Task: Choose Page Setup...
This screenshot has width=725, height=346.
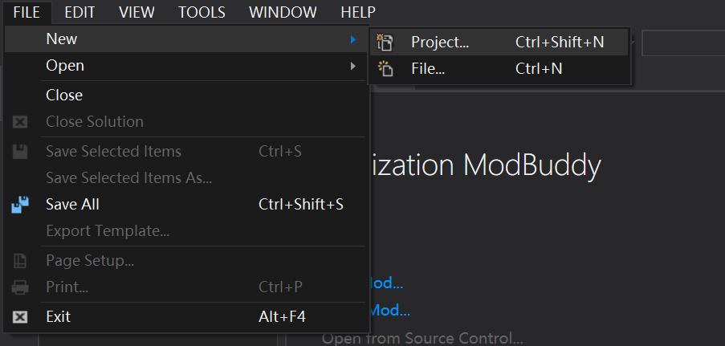Action: pos(186,261)
